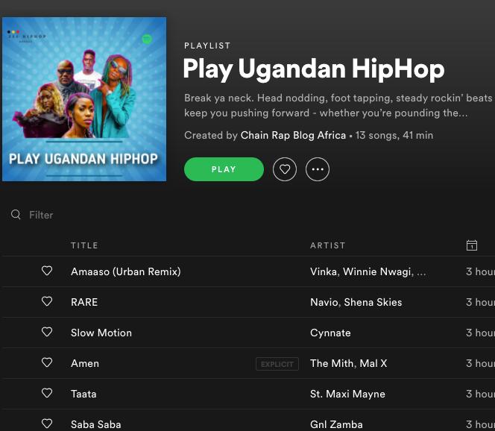Heart the Saba Saba song

tap(47, 424)
